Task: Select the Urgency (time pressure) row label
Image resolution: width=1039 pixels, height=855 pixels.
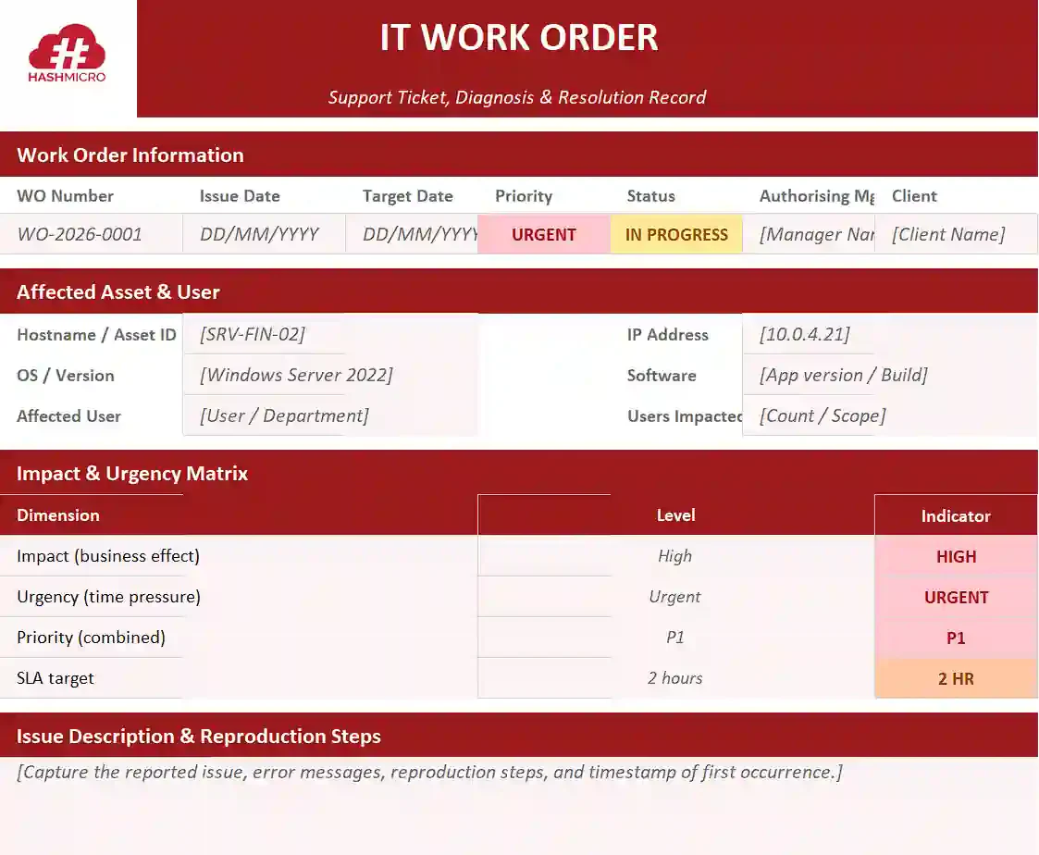Action: 108,597
